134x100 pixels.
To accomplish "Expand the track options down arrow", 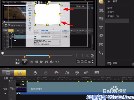I will click(5, 94).
